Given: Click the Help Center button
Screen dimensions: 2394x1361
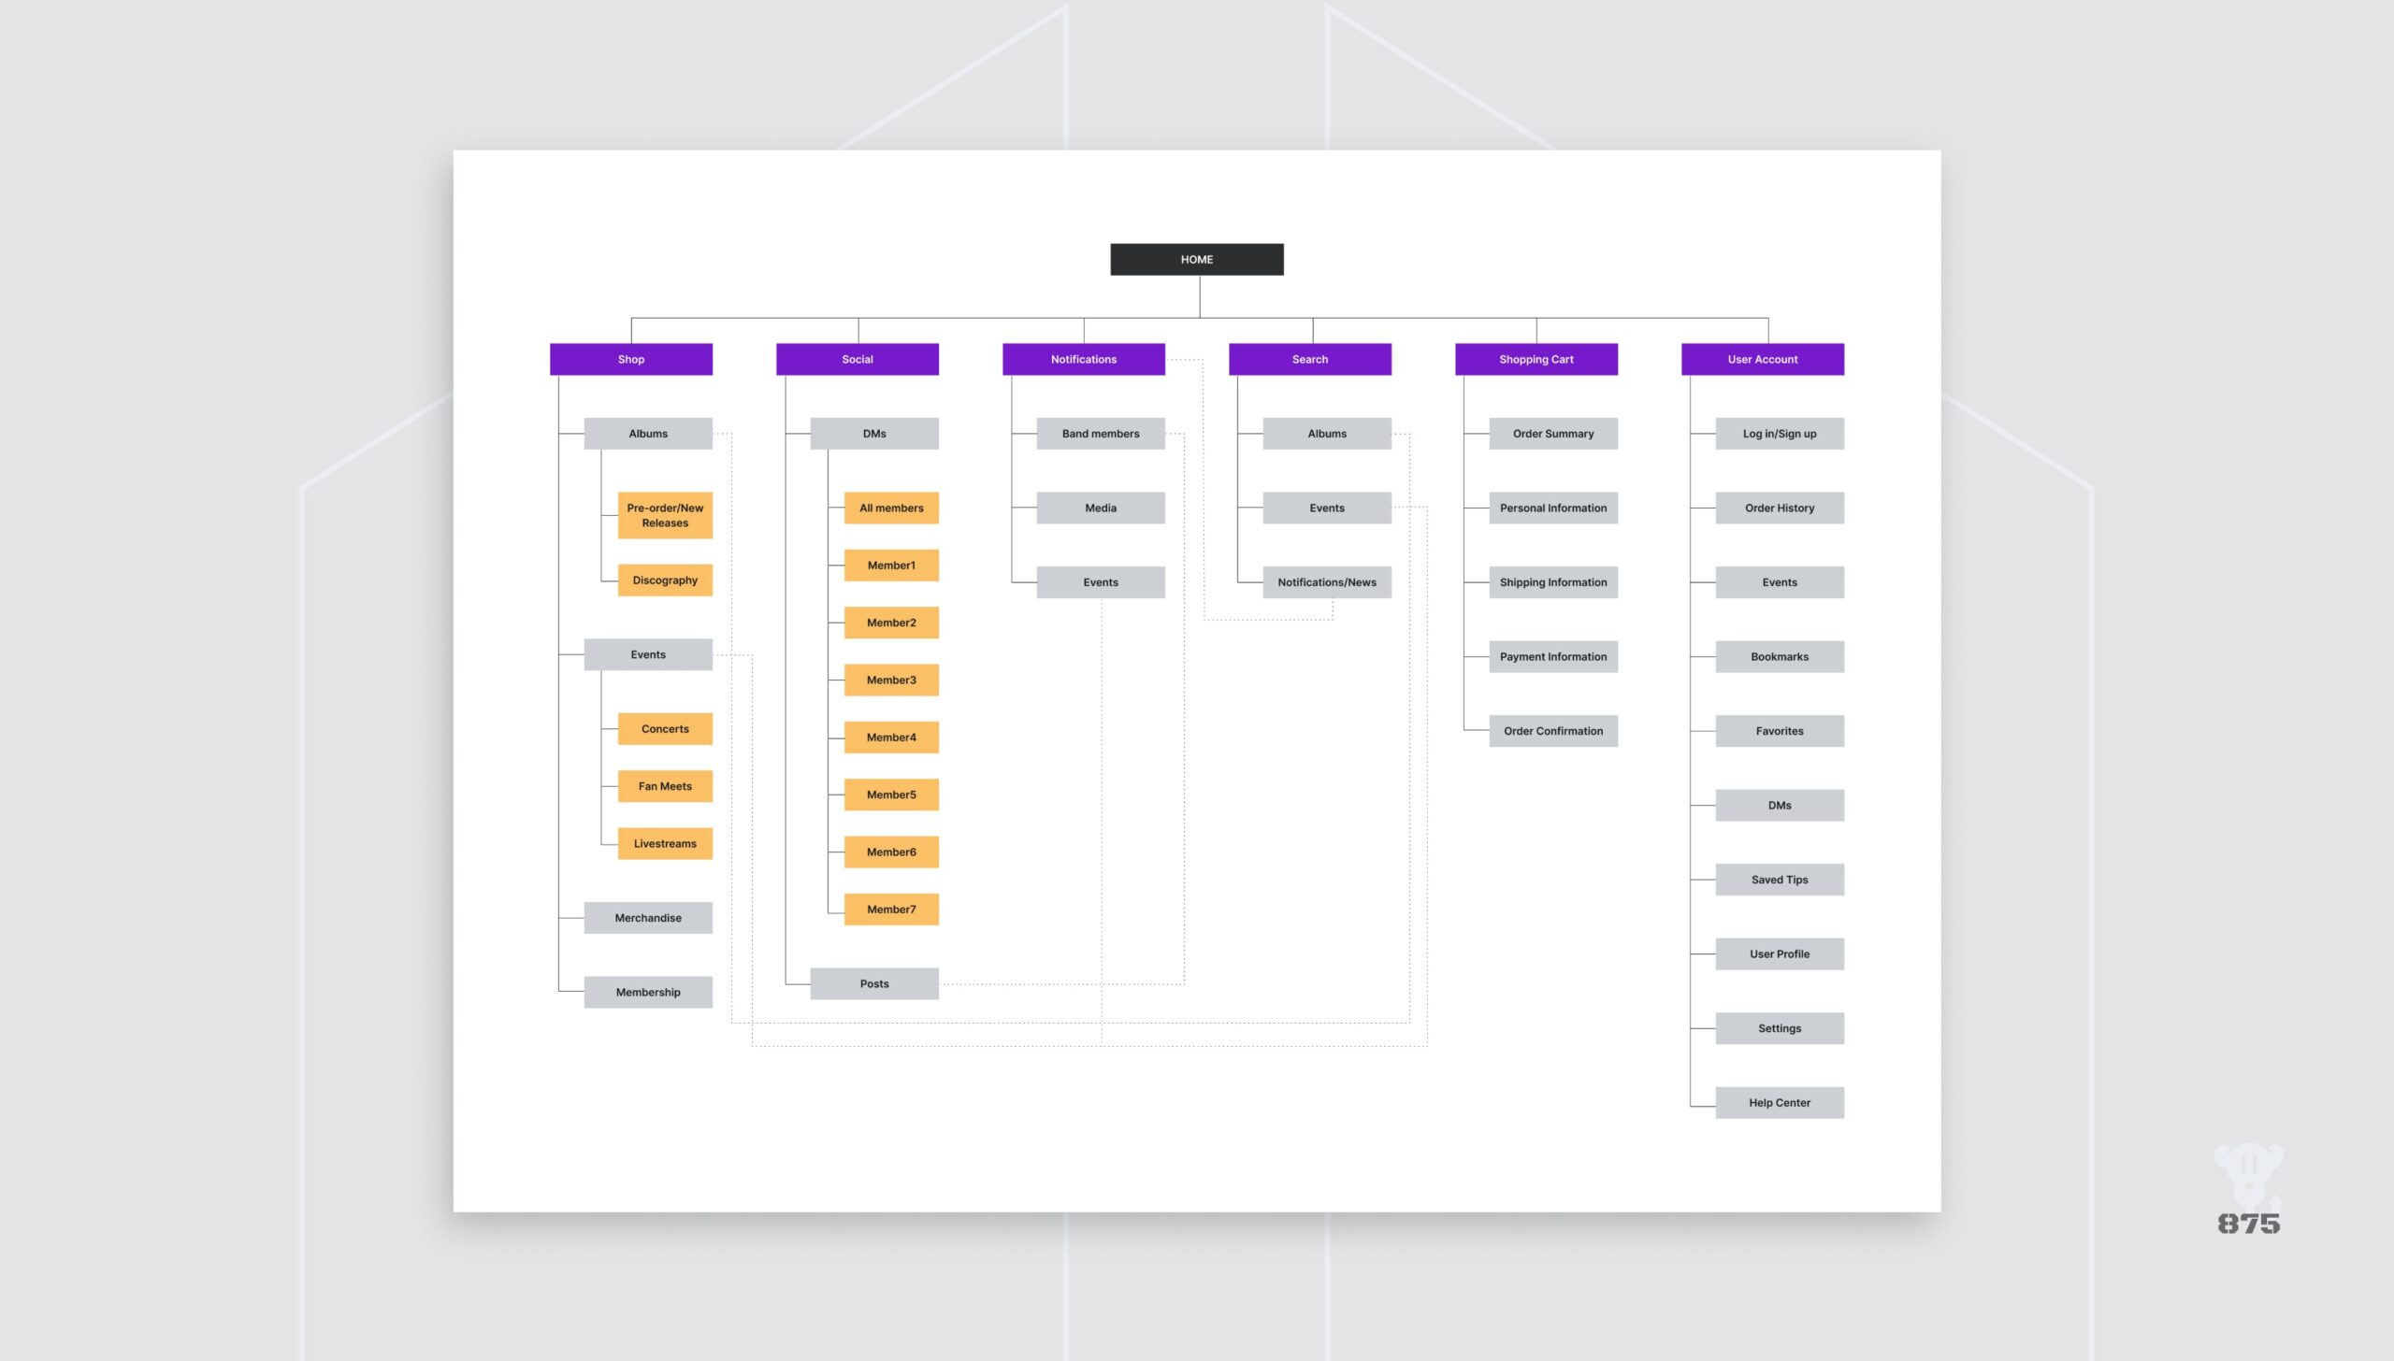Looking at the screenshot, I should (x=1779, y=1101).
